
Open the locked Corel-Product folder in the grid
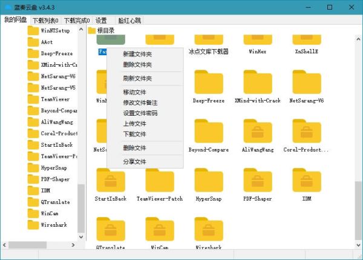point(307,136)
